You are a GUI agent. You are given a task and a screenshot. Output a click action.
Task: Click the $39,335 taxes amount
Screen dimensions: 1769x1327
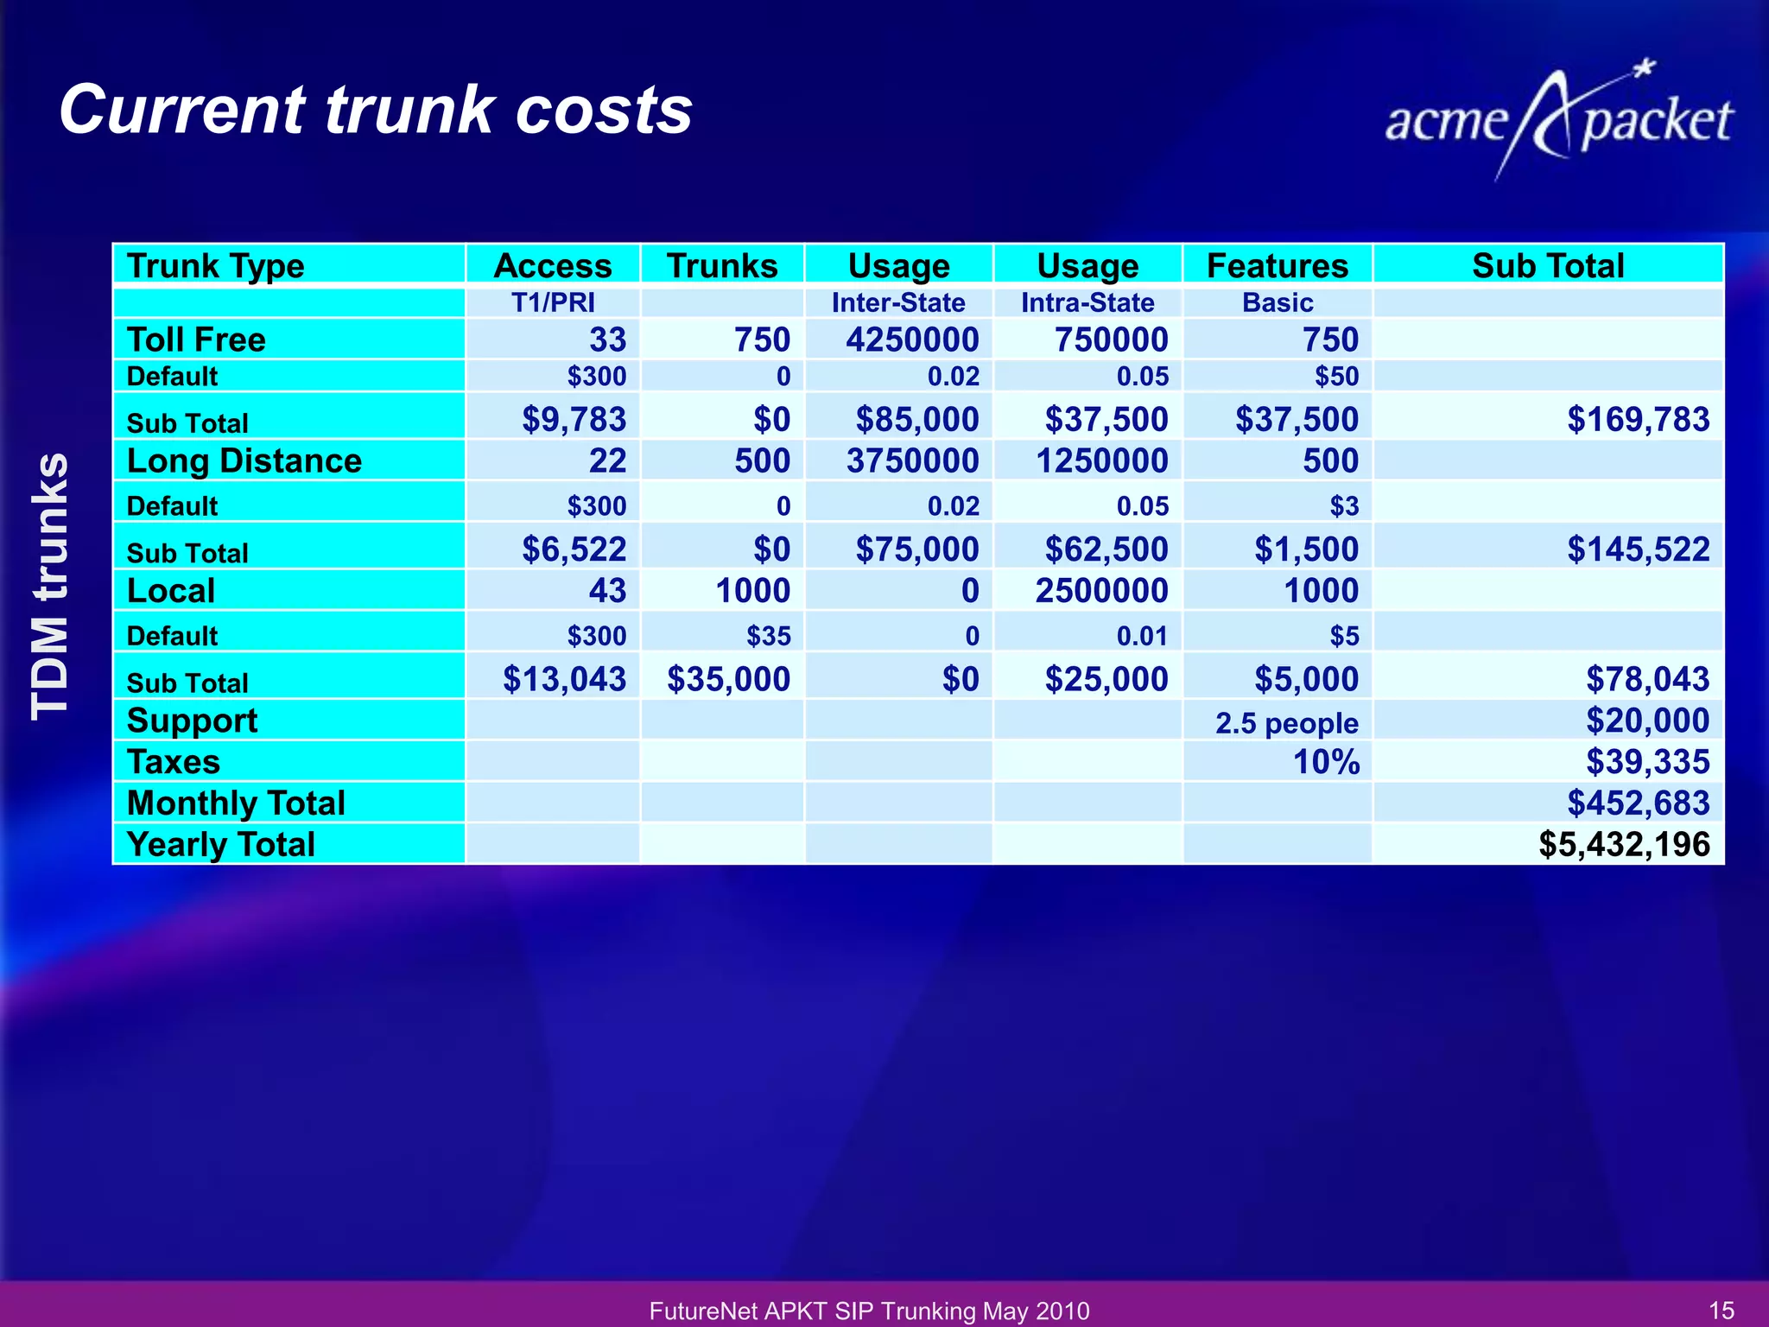[1647, 761]
